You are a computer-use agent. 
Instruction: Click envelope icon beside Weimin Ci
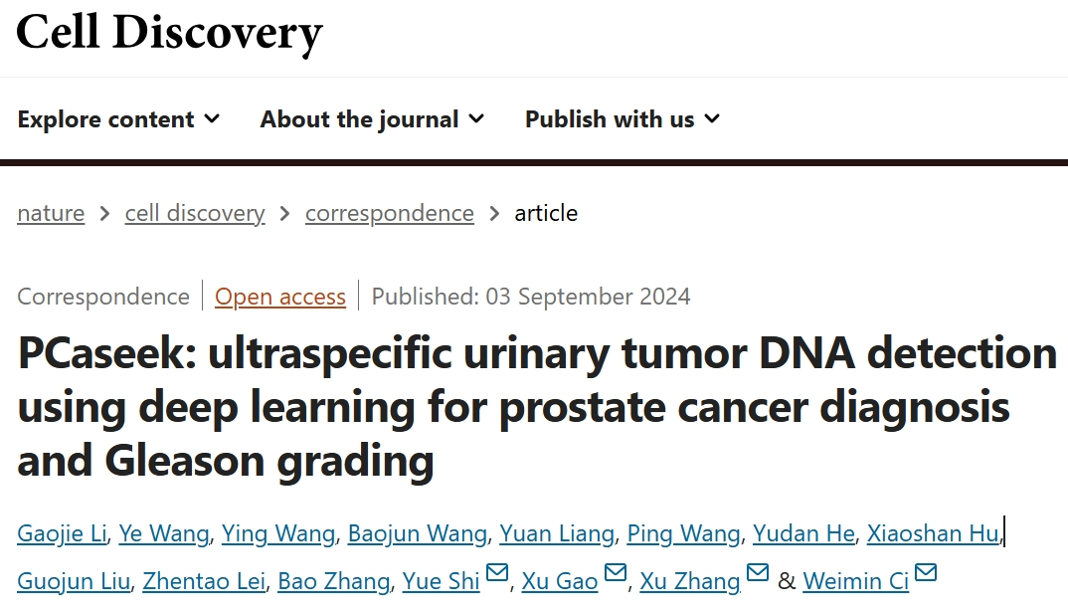click(x=926, y=574)
